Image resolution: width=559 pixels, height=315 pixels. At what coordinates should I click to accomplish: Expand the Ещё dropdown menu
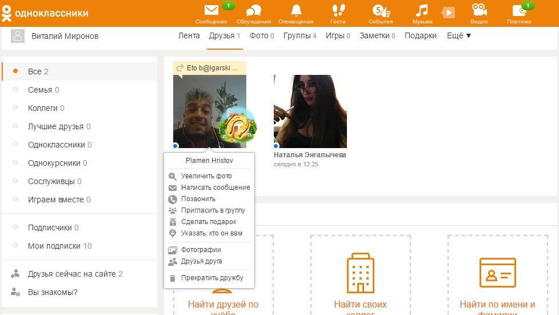(458, 35)
